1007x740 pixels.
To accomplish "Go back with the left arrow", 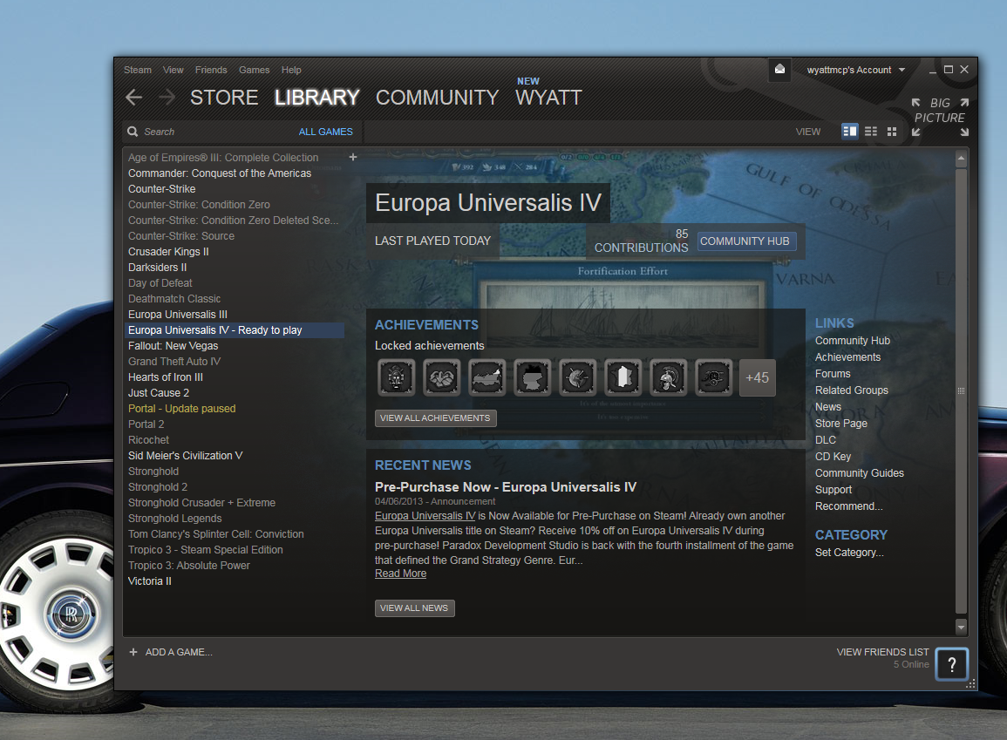I will pyautogui.click(x=133, y=98).
